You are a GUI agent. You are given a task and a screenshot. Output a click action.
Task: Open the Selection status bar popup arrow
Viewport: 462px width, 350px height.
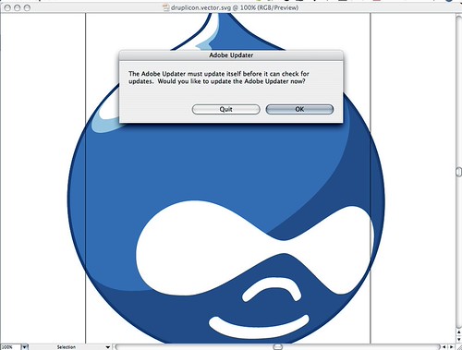(x=108, y=347)
